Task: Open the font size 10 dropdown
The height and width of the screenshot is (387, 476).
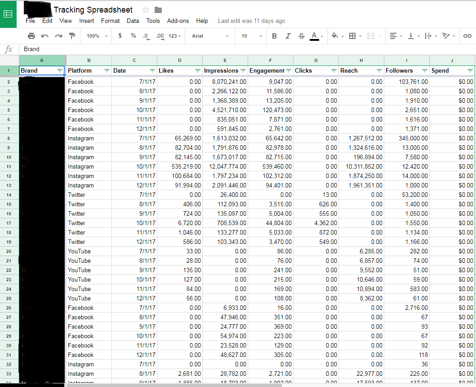Action: pyautogui.click(x=252, y=36)
